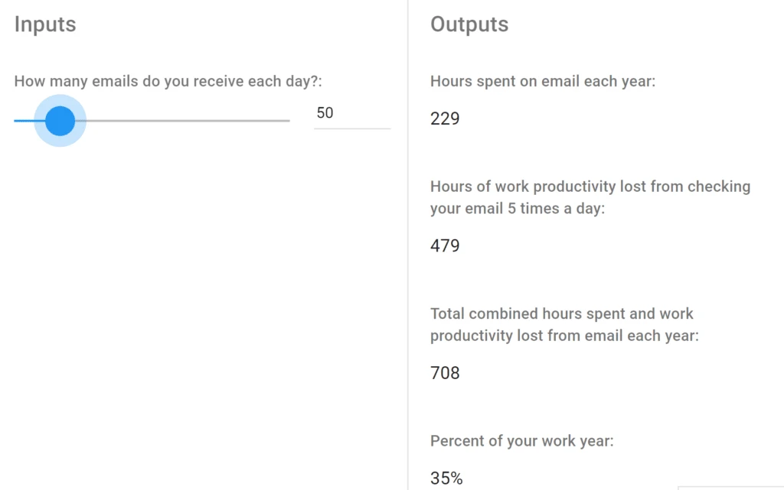784x490 pixels.
Task: Click the productivity lost description text
Action: 590,196
